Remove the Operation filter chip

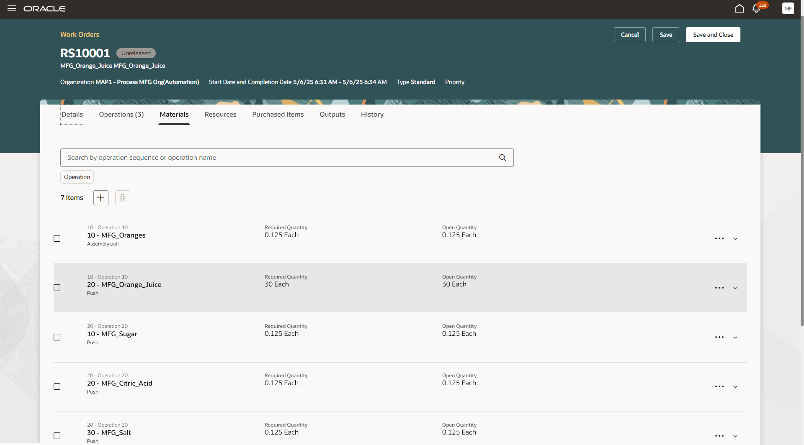click(x=77, y=176)
